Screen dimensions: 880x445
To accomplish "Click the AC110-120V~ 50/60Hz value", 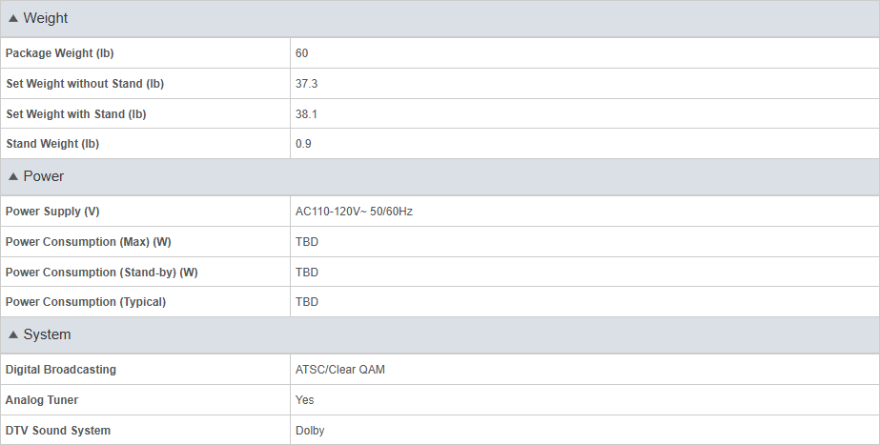I will pos(354,212).
